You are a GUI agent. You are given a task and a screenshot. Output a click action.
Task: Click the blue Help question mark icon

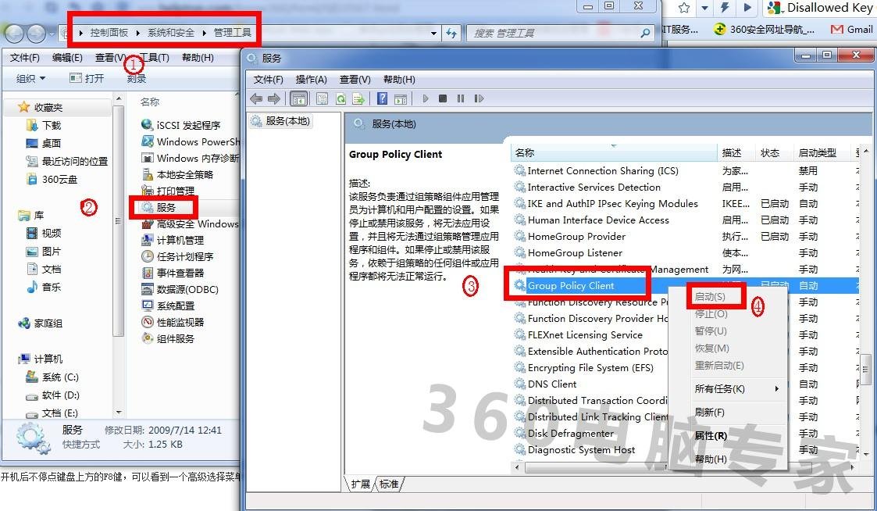381,98
